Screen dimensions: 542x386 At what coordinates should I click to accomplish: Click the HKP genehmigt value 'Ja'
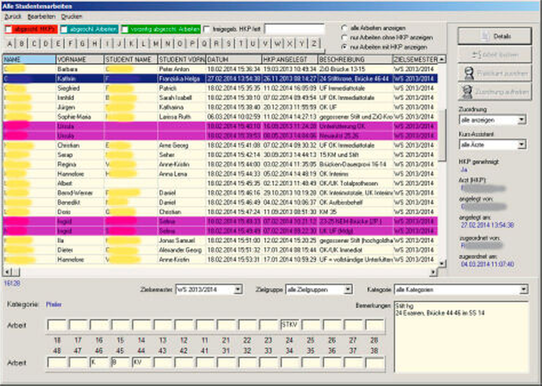464,170
